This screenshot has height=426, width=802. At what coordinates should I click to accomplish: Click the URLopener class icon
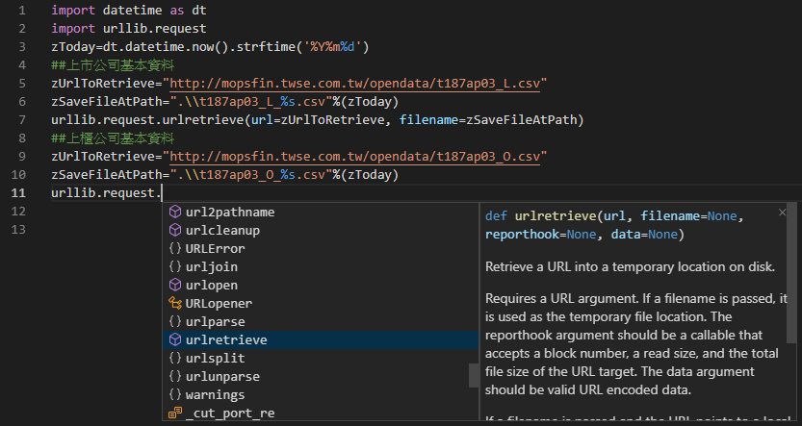(x=175, y=304)
